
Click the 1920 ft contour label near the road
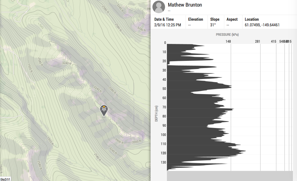click(x=30, y=68)
